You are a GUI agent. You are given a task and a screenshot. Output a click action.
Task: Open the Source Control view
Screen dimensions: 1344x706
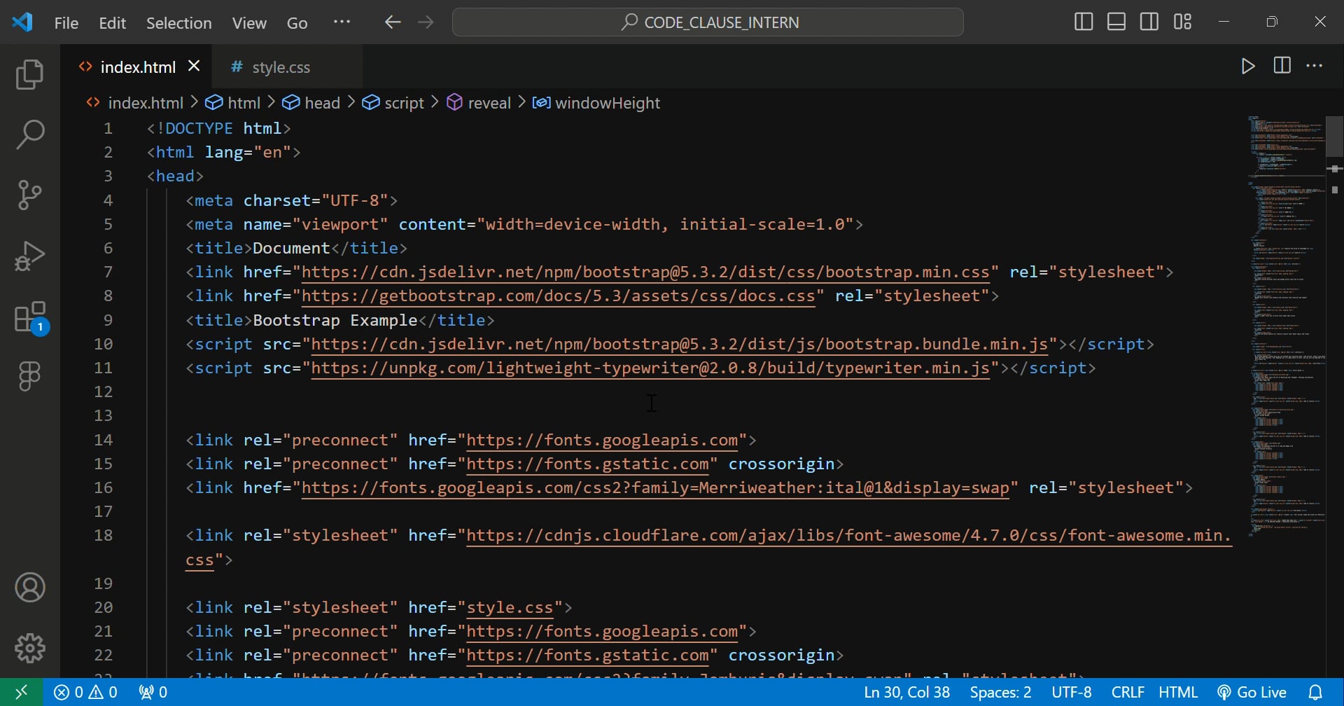pyautogui.click(x=29, y=195)
